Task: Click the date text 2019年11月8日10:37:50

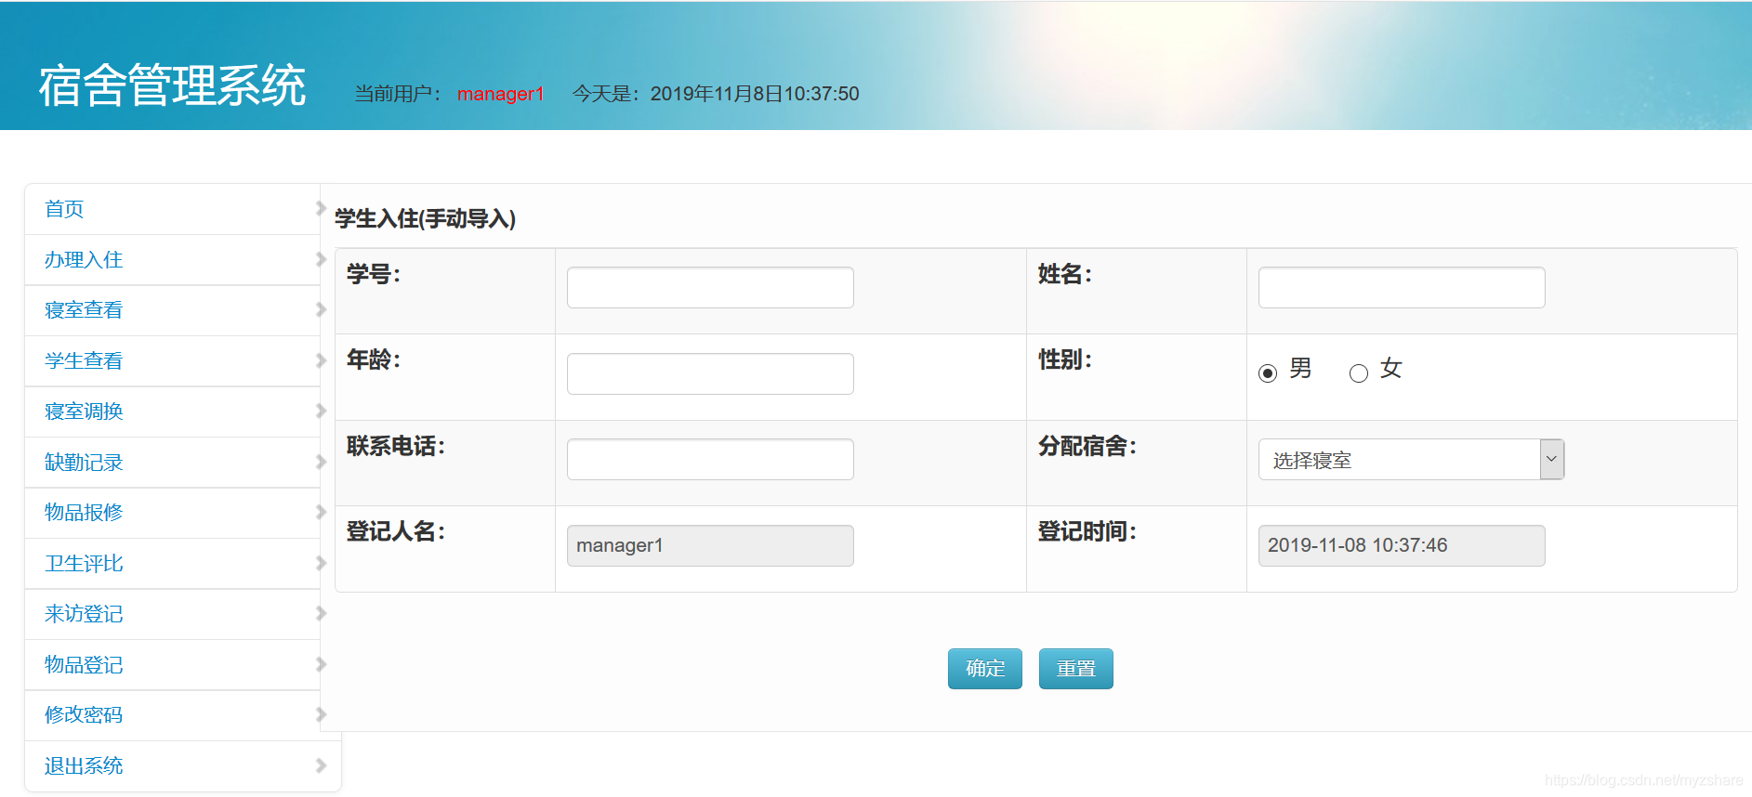Action: point(755,94)
